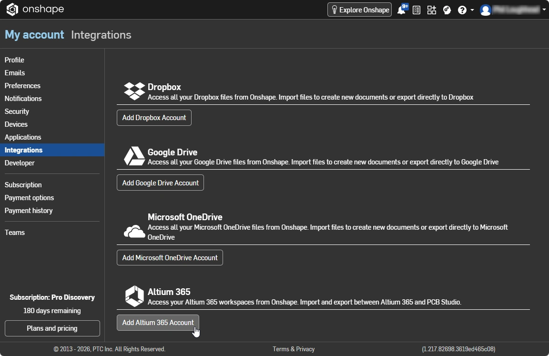
Task: Open the Profile section
Action: tap(14, 60)
